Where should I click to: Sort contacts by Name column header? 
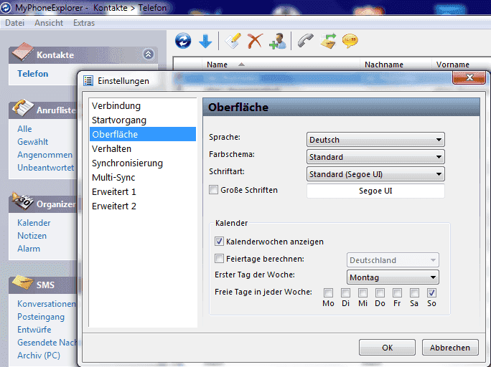pos(281,65)
